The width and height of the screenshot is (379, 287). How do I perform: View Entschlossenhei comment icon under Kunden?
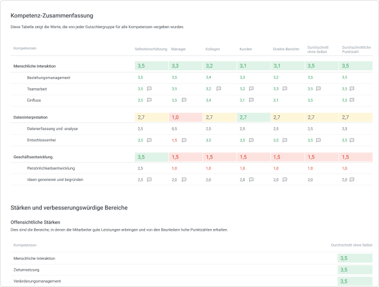[251, 140]
